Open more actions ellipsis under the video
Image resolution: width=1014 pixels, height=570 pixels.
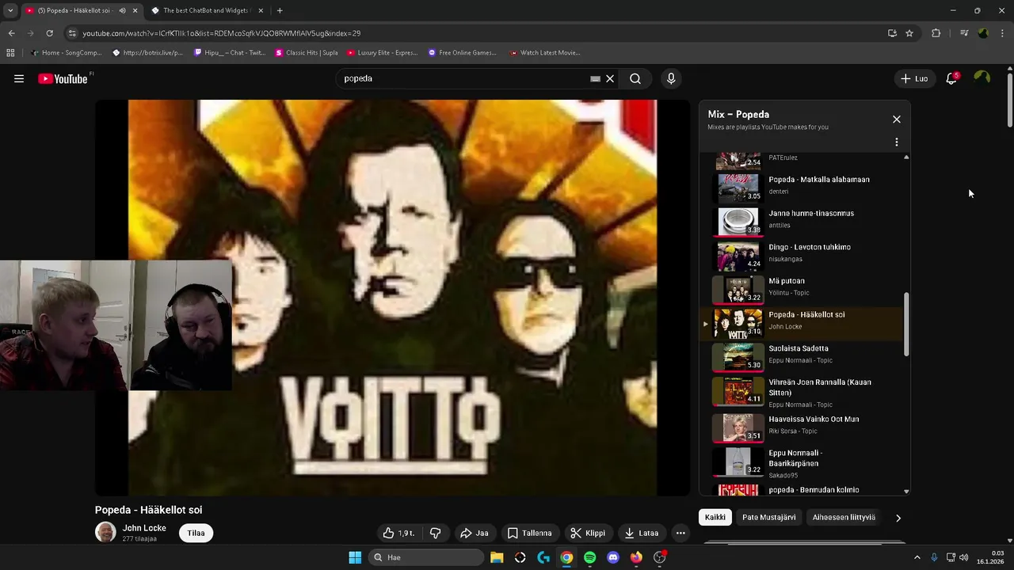[x=680, y=533]
